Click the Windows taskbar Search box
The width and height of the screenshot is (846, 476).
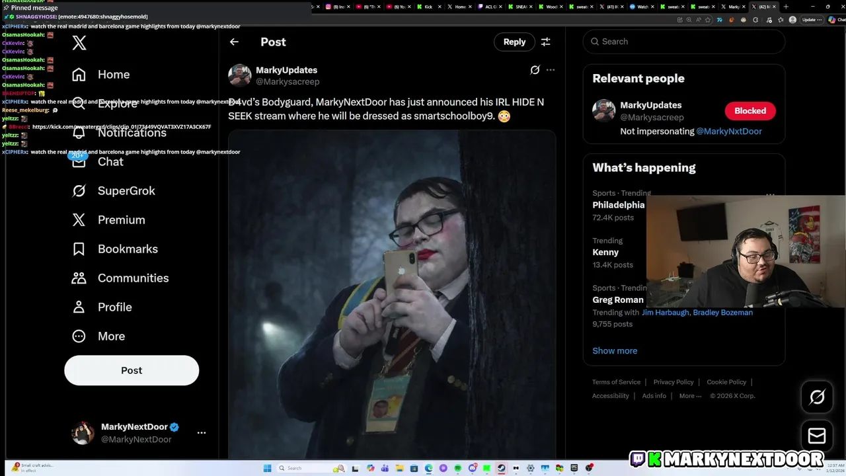311,468
